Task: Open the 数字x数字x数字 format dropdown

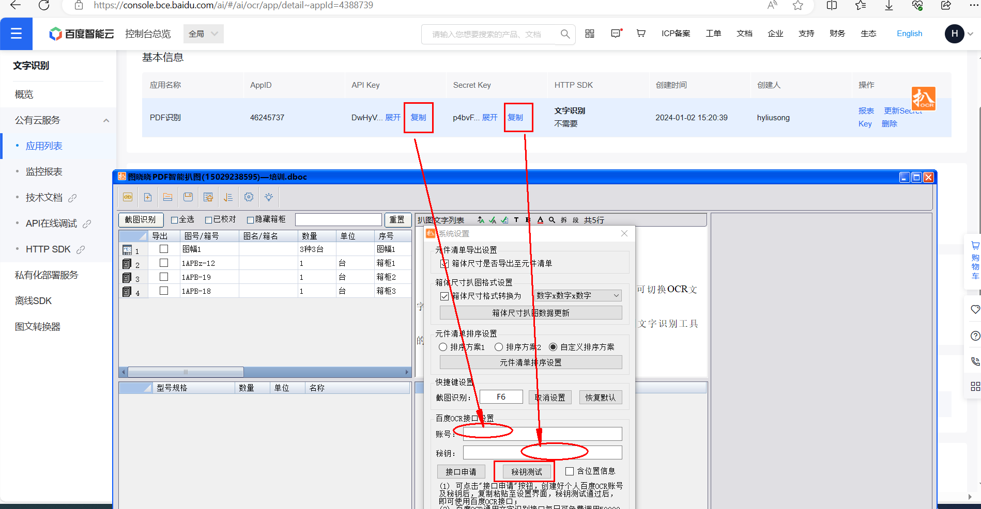Action: pos(577,296)
